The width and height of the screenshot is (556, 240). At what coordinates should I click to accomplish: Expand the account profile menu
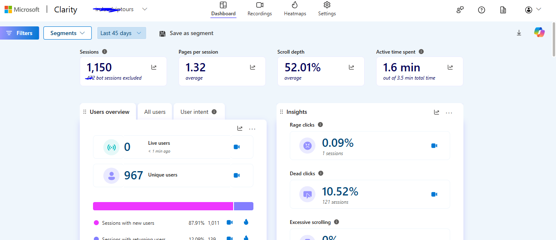pos(533,9)
